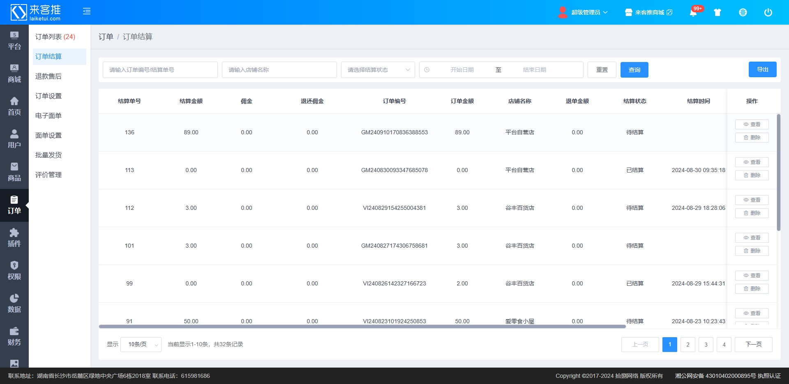Open the notification bell with 99+ badge

pyautogui.click(x=693, y=12)
